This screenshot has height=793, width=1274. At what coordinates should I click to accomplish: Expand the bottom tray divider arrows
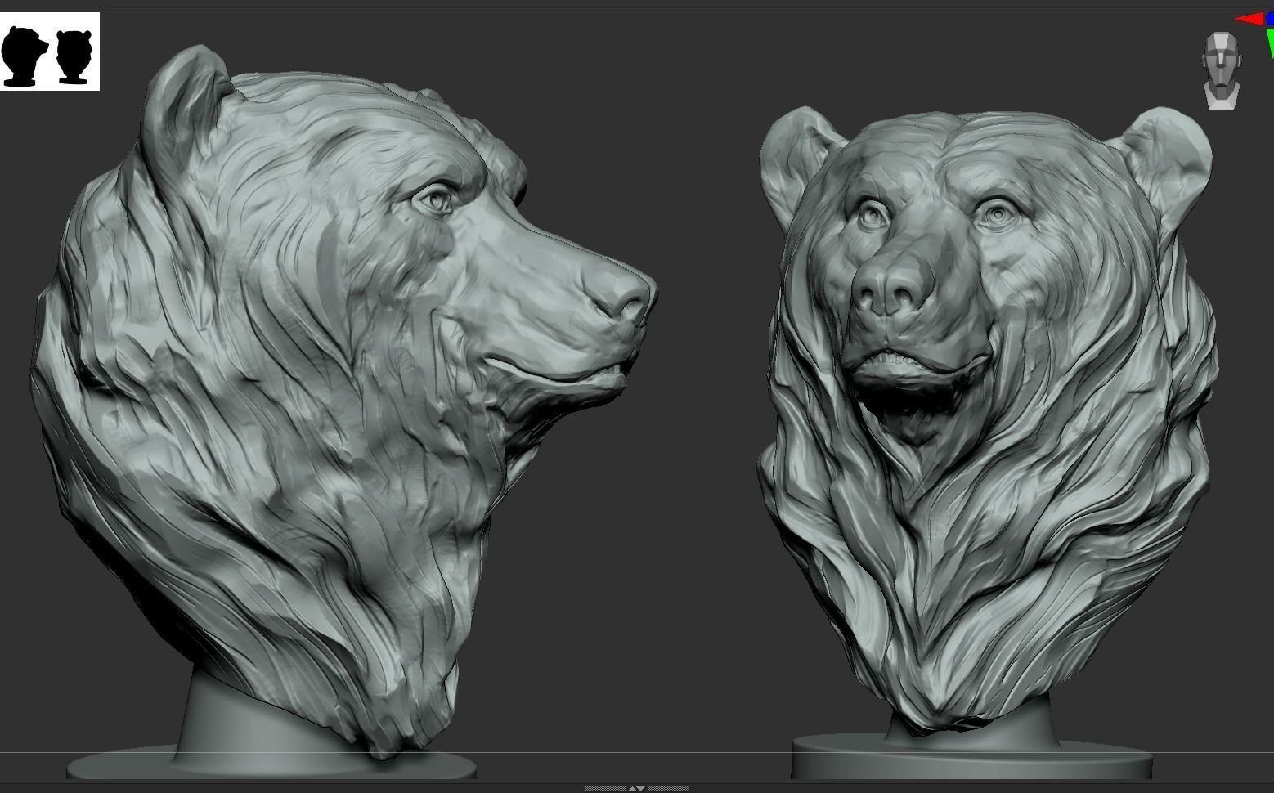pyautogui.click(x=637, y=789)
